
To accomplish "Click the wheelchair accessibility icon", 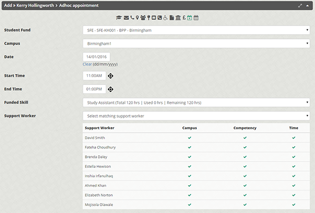I will click(x=166, y=18).
